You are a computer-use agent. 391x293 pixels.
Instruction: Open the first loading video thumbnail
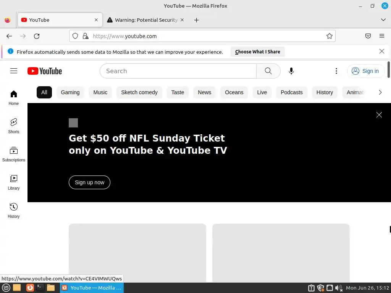coord(137,253)
